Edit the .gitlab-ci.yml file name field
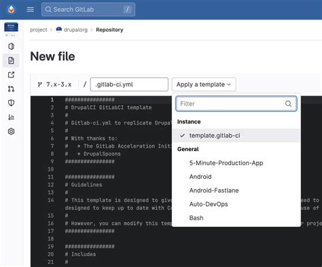Image resolution: width=322 pixels, height=267 pixels. pyautogui.click(x=129, y=85)
